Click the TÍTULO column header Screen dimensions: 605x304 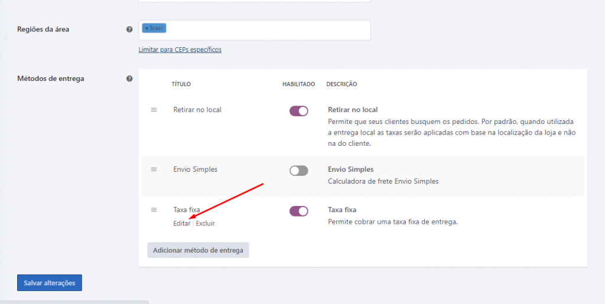coord(181,84)
